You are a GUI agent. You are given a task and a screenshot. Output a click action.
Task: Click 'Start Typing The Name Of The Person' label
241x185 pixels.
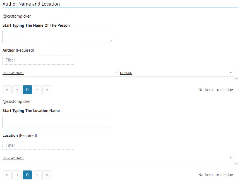coord(36,25)
